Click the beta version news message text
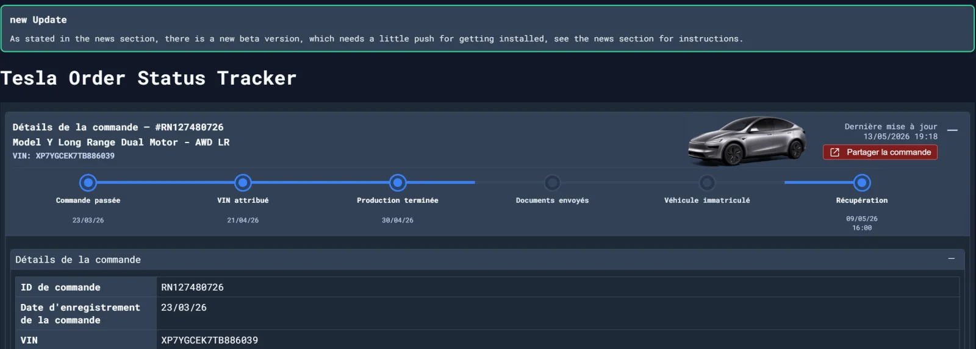 point(376,38)
